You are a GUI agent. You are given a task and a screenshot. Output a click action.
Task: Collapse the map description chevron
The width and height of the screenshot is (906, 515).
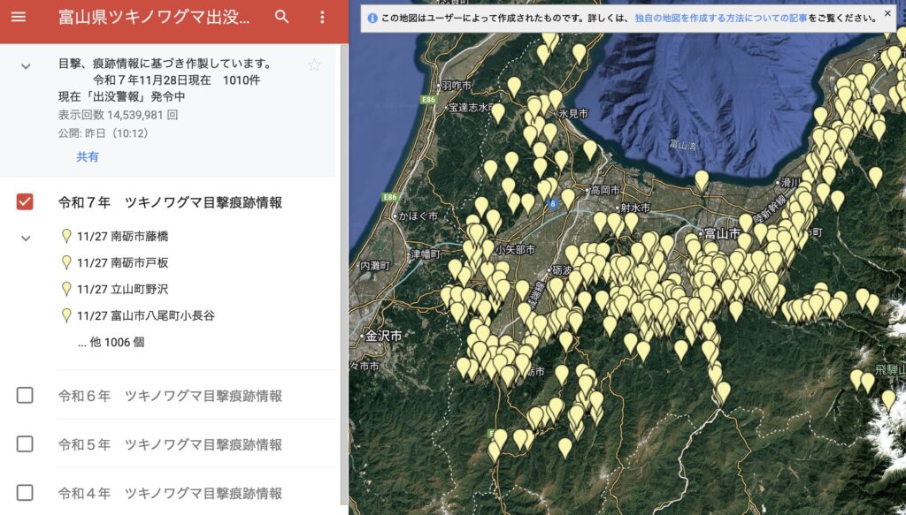tap(26, 66)
